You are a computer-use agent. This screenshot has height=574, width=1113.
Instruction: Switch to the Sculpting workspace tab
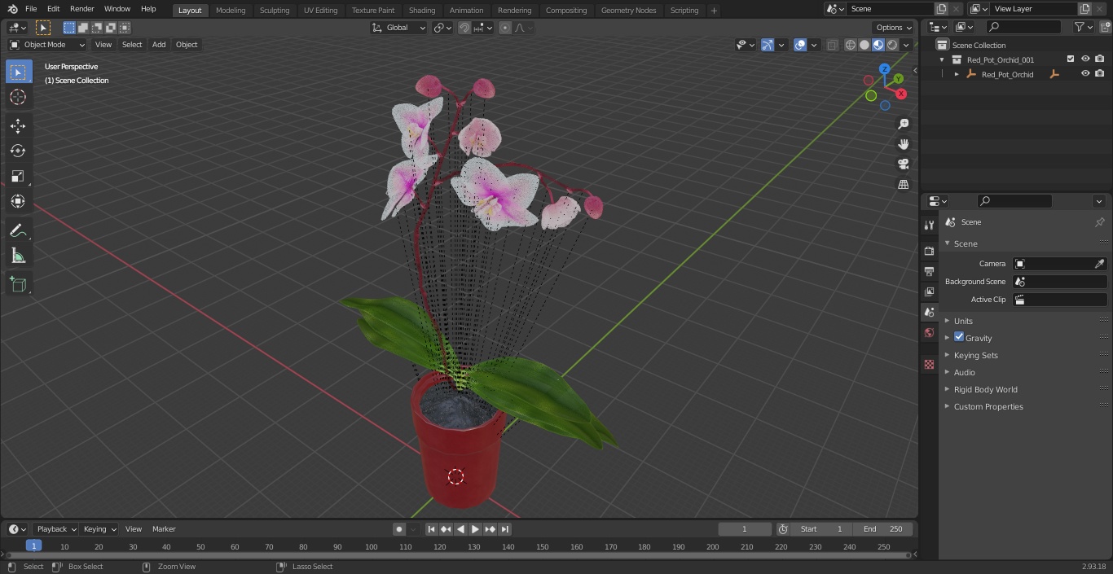pos(275,10)
